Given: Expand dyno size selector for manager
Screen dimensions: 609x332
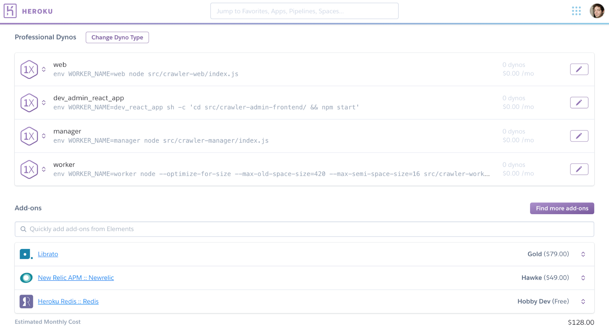Looking at the screenshot, I should click(44, 136).
